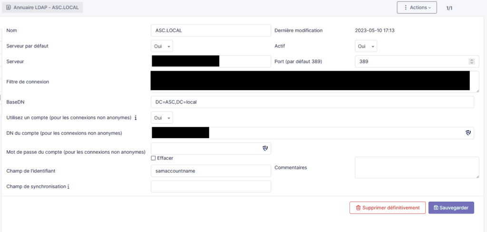Click Supprimer définitivement button
Image resolution: width=487 pixels, height=232 pixels.
(x=387, y=207)
